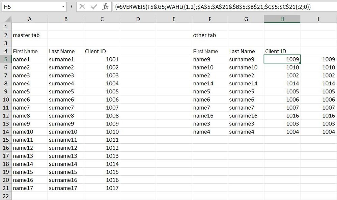Click active cell H5 showing 1009

(282, 59)
